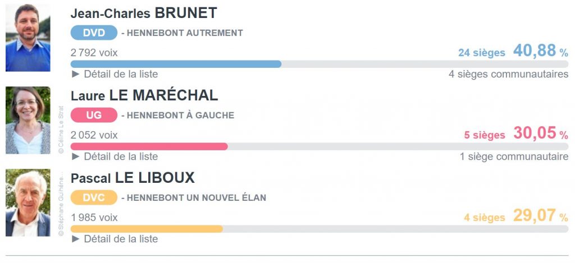Image resolution: width=575 pixels, height=263 pixels.
Task: Click the yellow 29,07 % progress bar
Action: [147, 229]
